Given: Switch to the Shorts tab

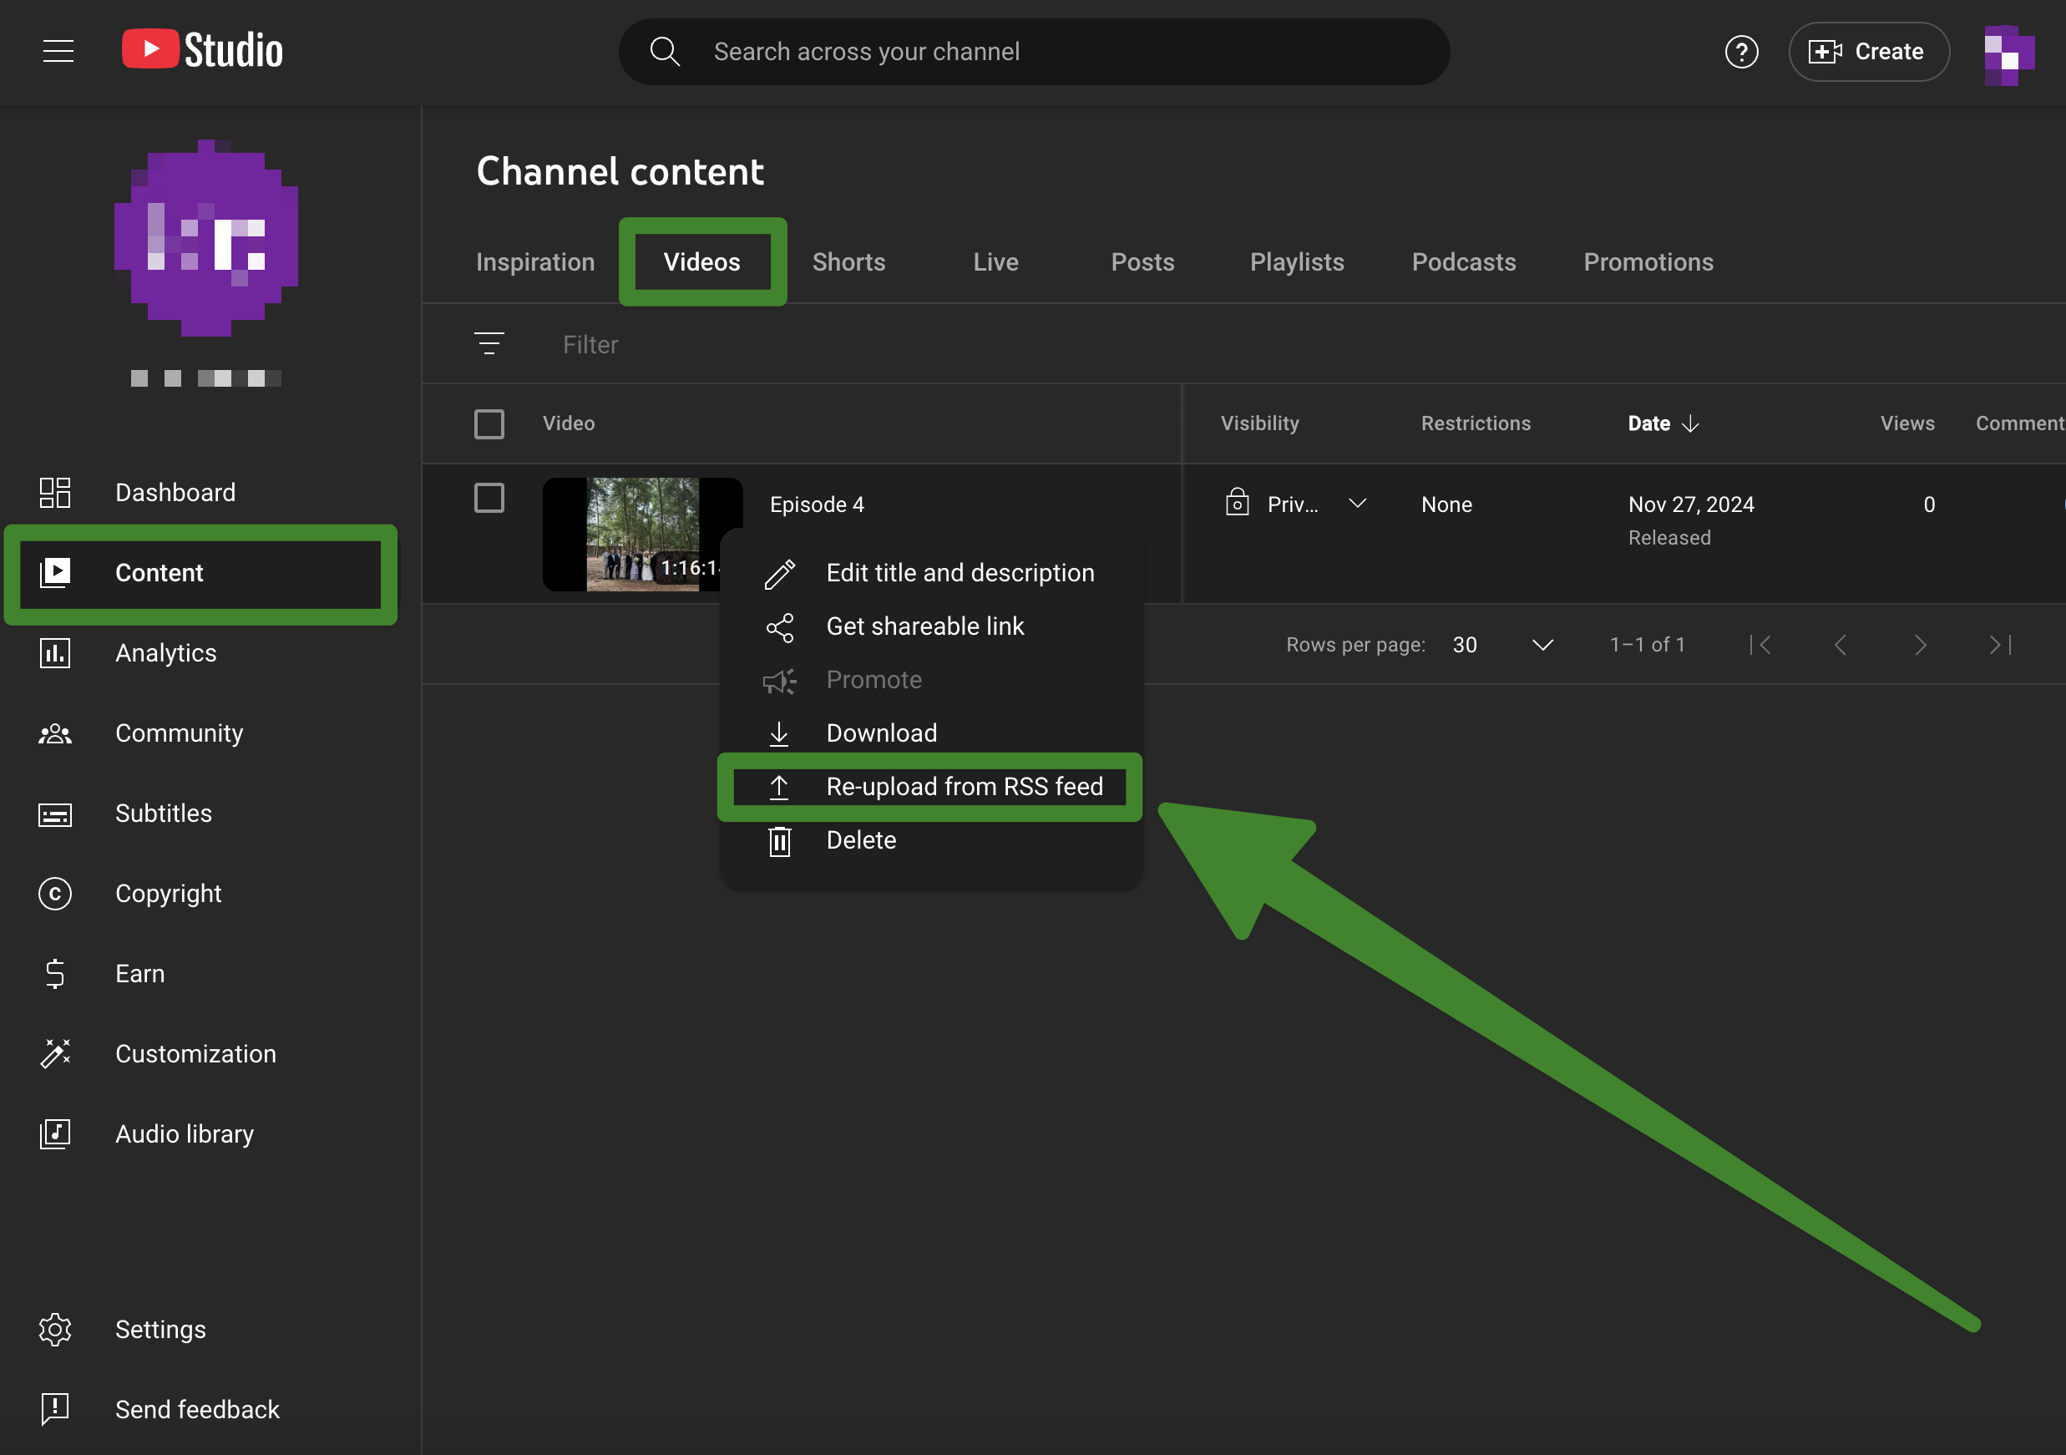Looking at the screenshot, I should point(848,261).
